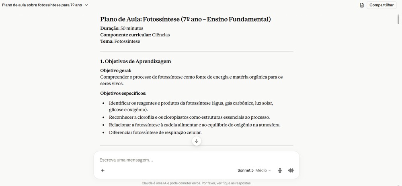Activate the microphone dictation icon
Screen dimensions: 402x186
280,170
